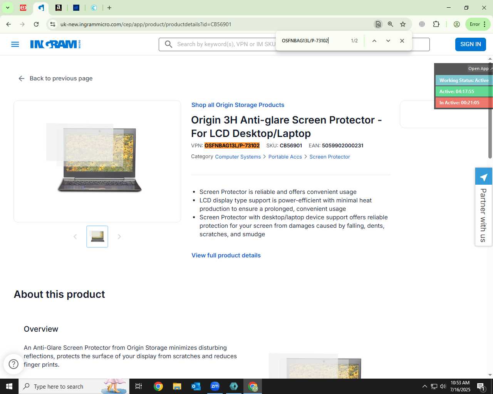
Task: Open Zoom from the taskbar
Action: (215, 386)
